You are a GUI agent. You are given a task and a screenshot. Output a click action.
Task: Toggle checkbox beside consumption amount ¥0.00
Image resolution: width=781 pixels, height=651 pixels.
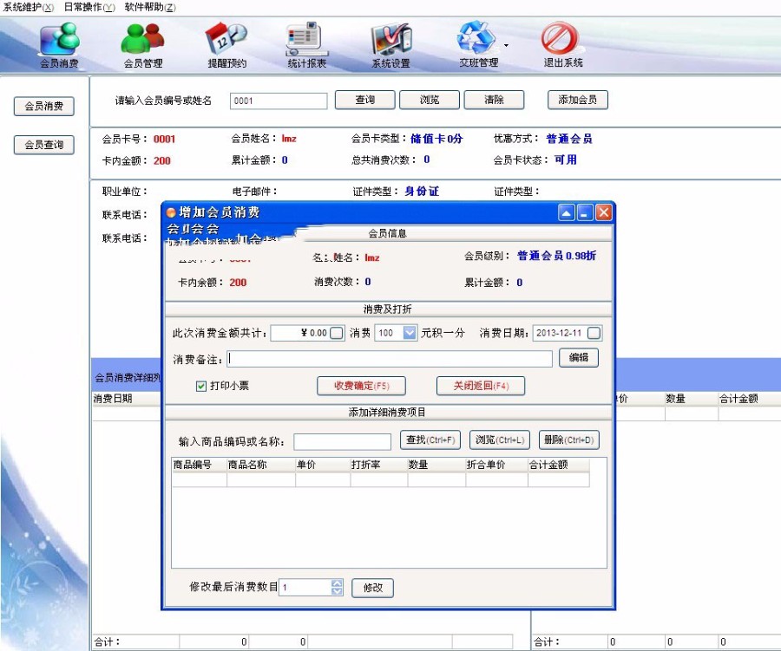[x=337, y=333]
